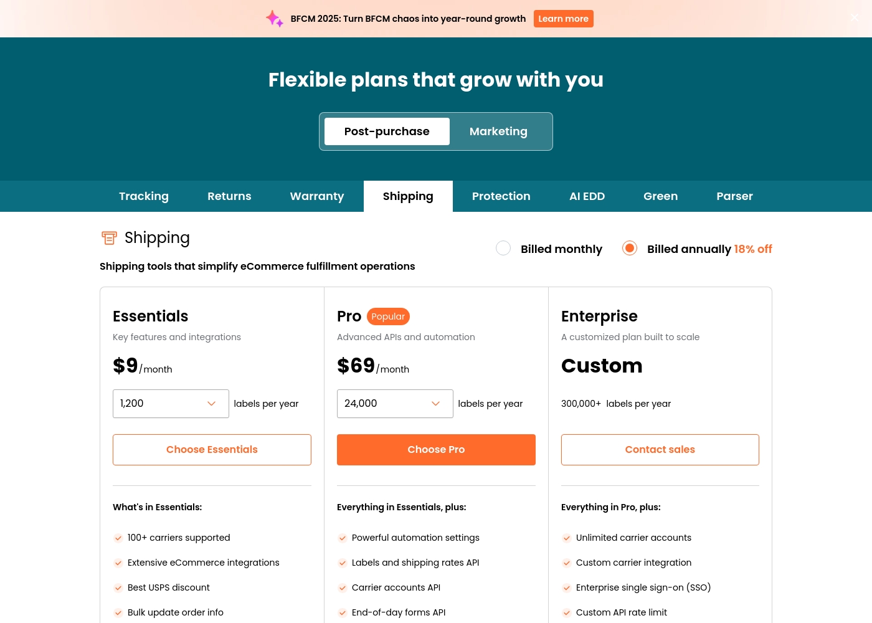Open the 24,000 labels per year dropdown
872x623 pixels.
[x=395, y=404]
